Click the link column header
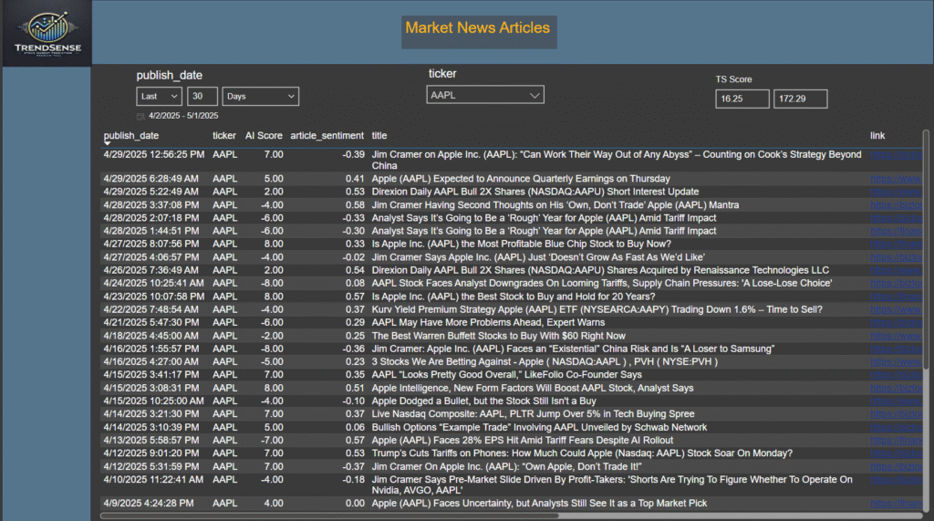934x521 pixels. [877, 135]
